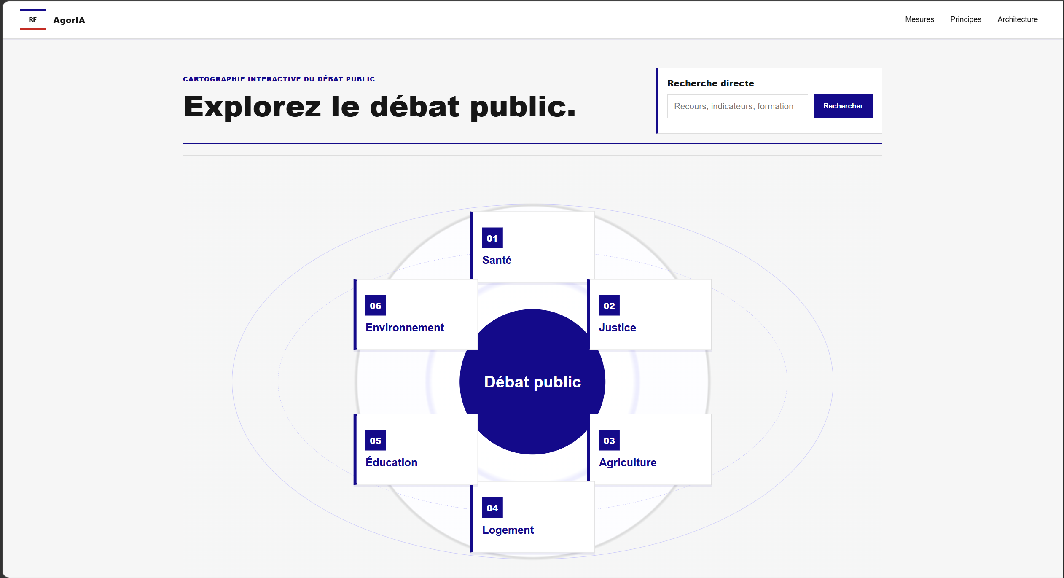Focus the Recours, indicateurs, formation search field
This screenshot has width=1064, height=578.
737,106
